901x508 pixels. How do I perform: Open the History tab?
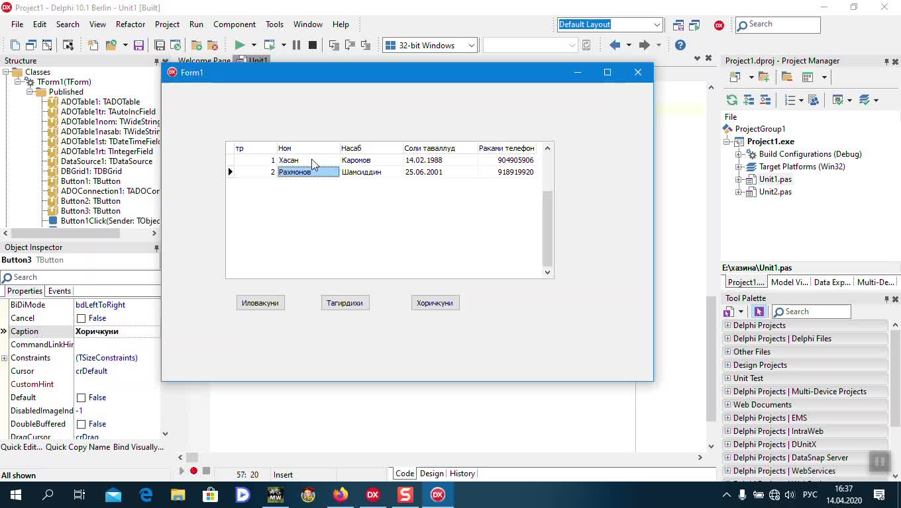[462, 474]
